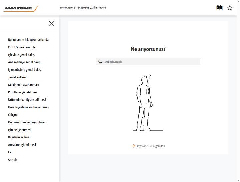The width and height of the screenshot is (240, 182).
Task: Go to Çalışma chapter
Action: (x=13, y=115)
